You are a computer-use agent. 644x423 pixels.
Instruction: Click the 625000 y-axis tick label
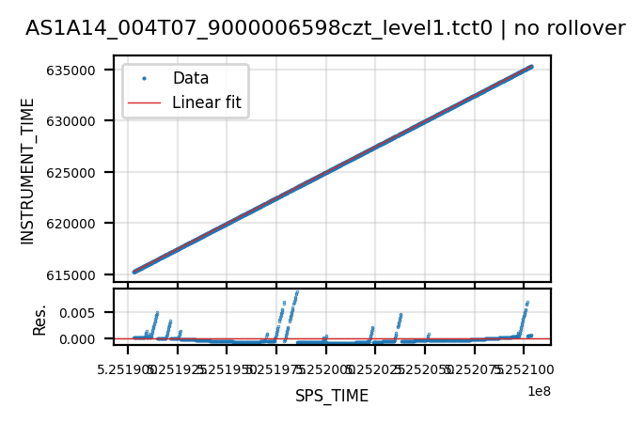[x=71, y=173]
